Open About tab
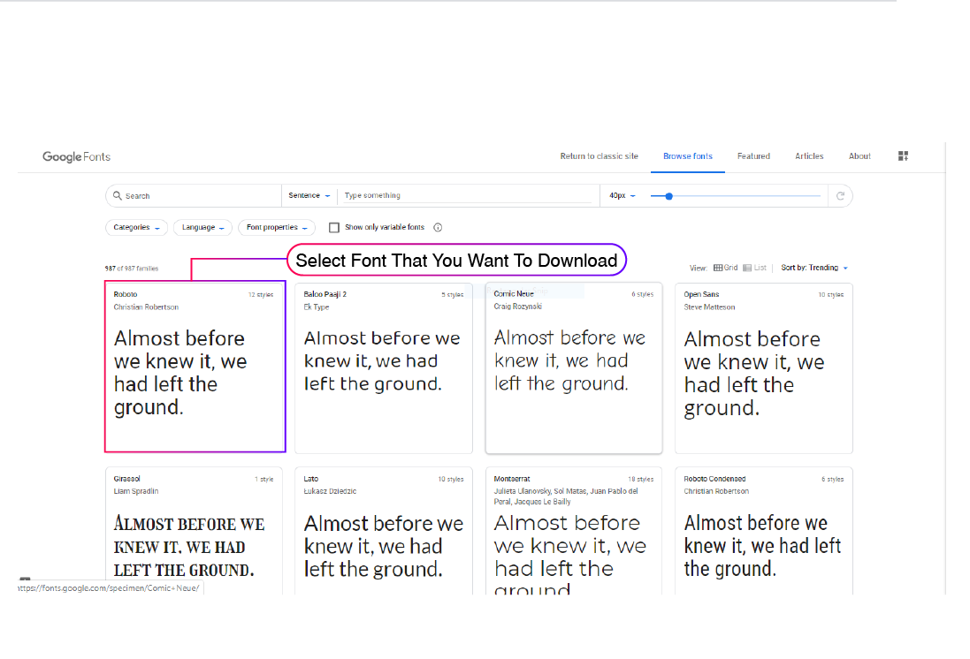Screen dimensions: 970x659 (x=859, y=156)
